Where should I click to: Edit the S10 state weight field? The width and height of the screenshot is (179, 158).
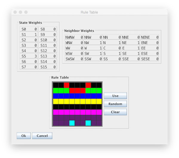[48, 40]
